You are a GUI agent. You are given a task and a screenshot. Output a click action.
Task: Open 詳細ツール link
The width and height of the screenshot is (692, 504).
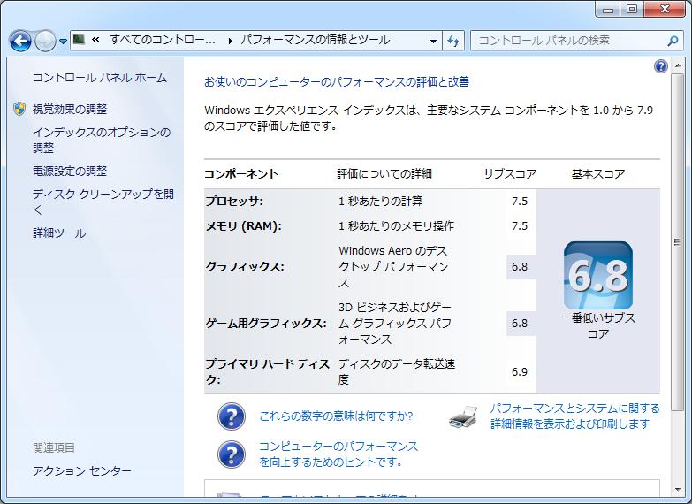point(59,233)
